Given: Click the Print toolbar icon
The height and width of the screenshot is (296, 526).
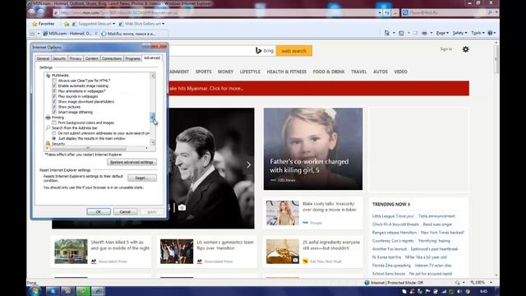Looking at the screenshot, I should [x=424, y=33].
